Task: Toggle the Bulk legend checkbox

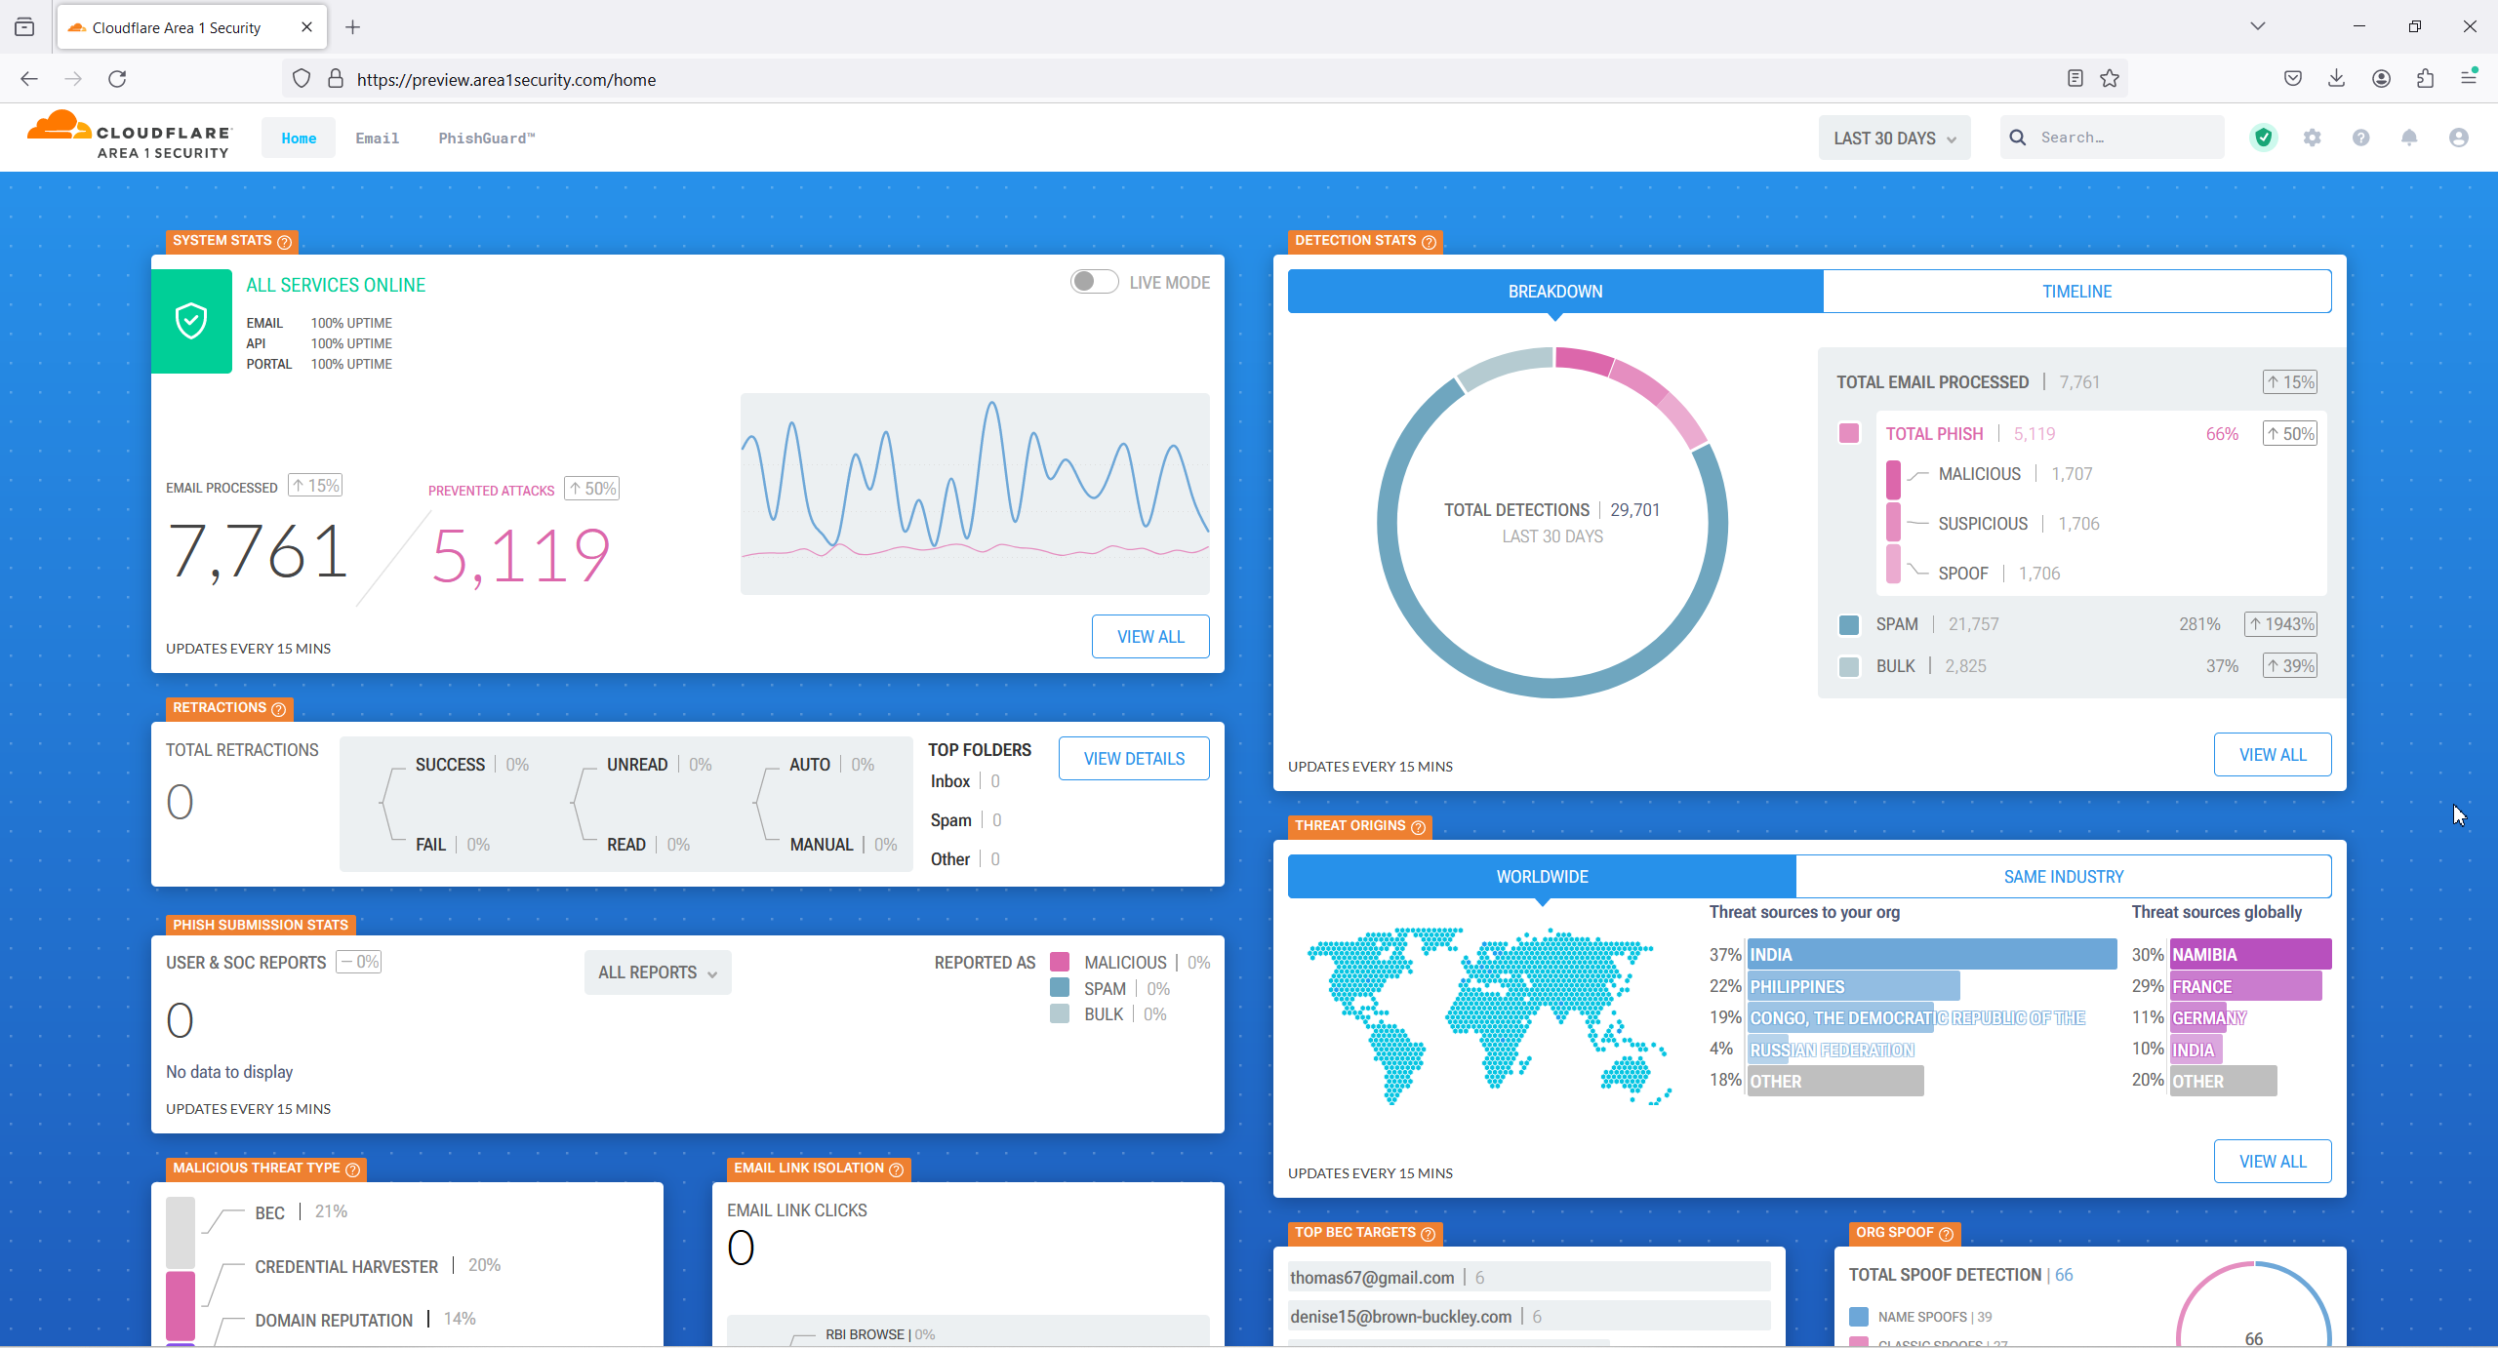Action: click(1848, 666)
